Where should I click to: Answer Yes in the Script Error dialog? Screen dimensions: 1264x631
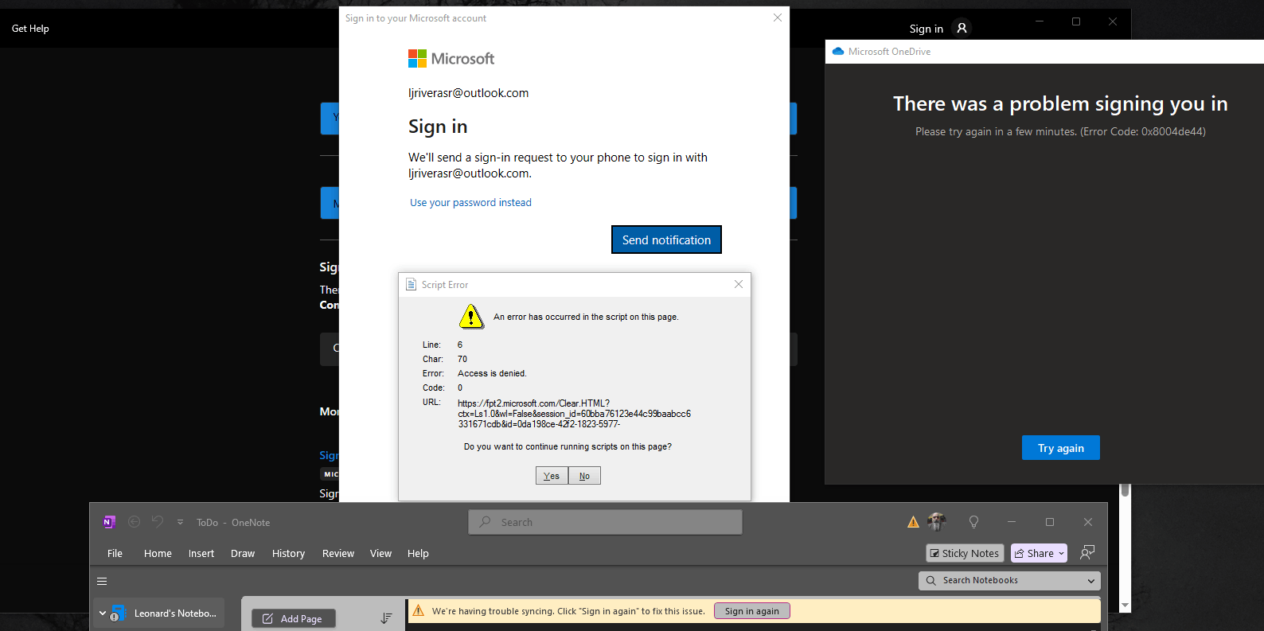(x=552, y=476)
